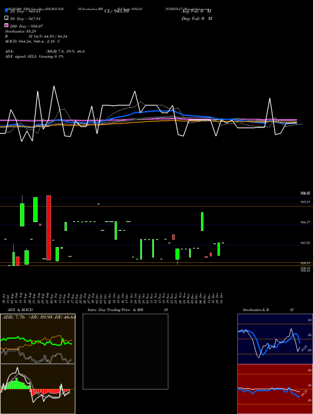313x414 pixels.
Task: Click the magenta 200 Day EMA legend swatch
Action: (6, 25)
